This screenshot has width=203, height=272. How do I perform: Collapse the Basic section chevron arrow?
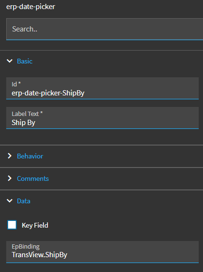pos(10,61)
